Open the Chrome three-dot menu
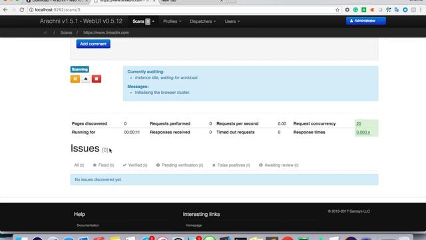 pos(421,10)
